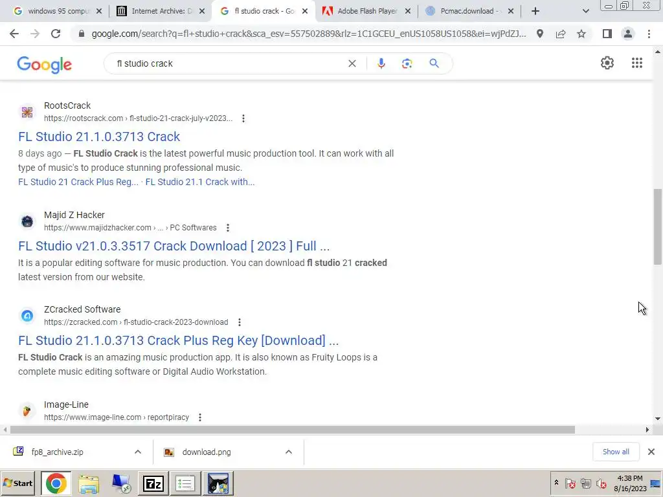
Task: Click the zcracked.com URL breadcrumb
Action: tap(136, 322)
